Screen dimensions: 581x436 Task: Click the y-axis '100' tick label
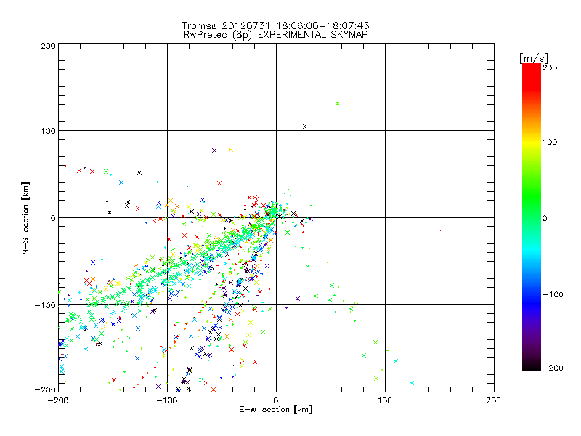point(48,131)
